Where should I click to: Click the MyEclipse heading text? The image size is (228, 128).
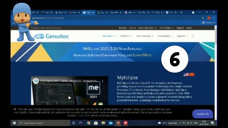coord(128,78)
